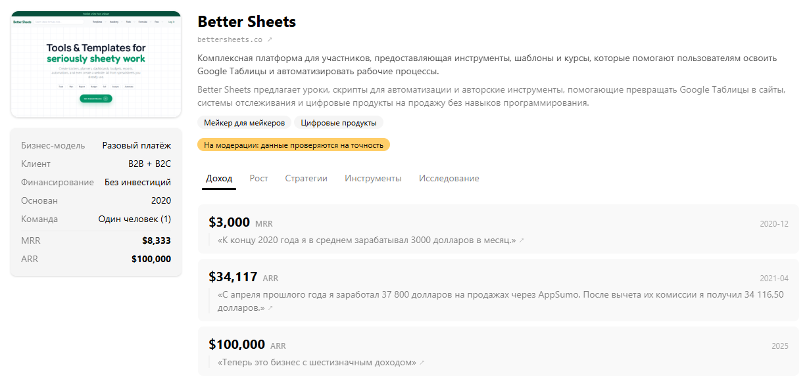
Task: Switch to the Рост tab
Action: [x=259, y=179]
